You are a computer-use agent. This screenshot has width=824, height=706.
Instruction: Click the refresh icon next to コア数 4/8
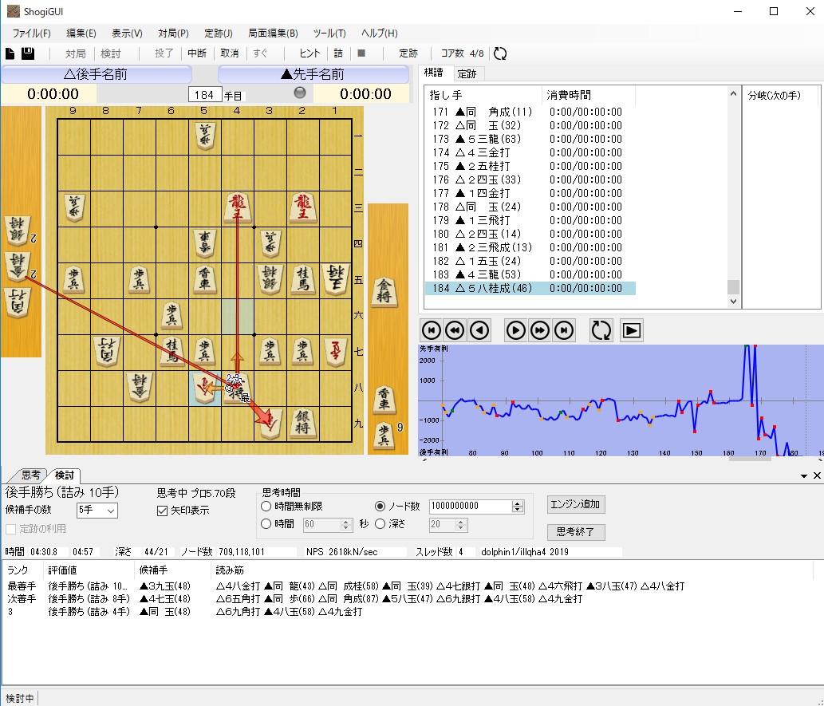click(x=500, y=53)
